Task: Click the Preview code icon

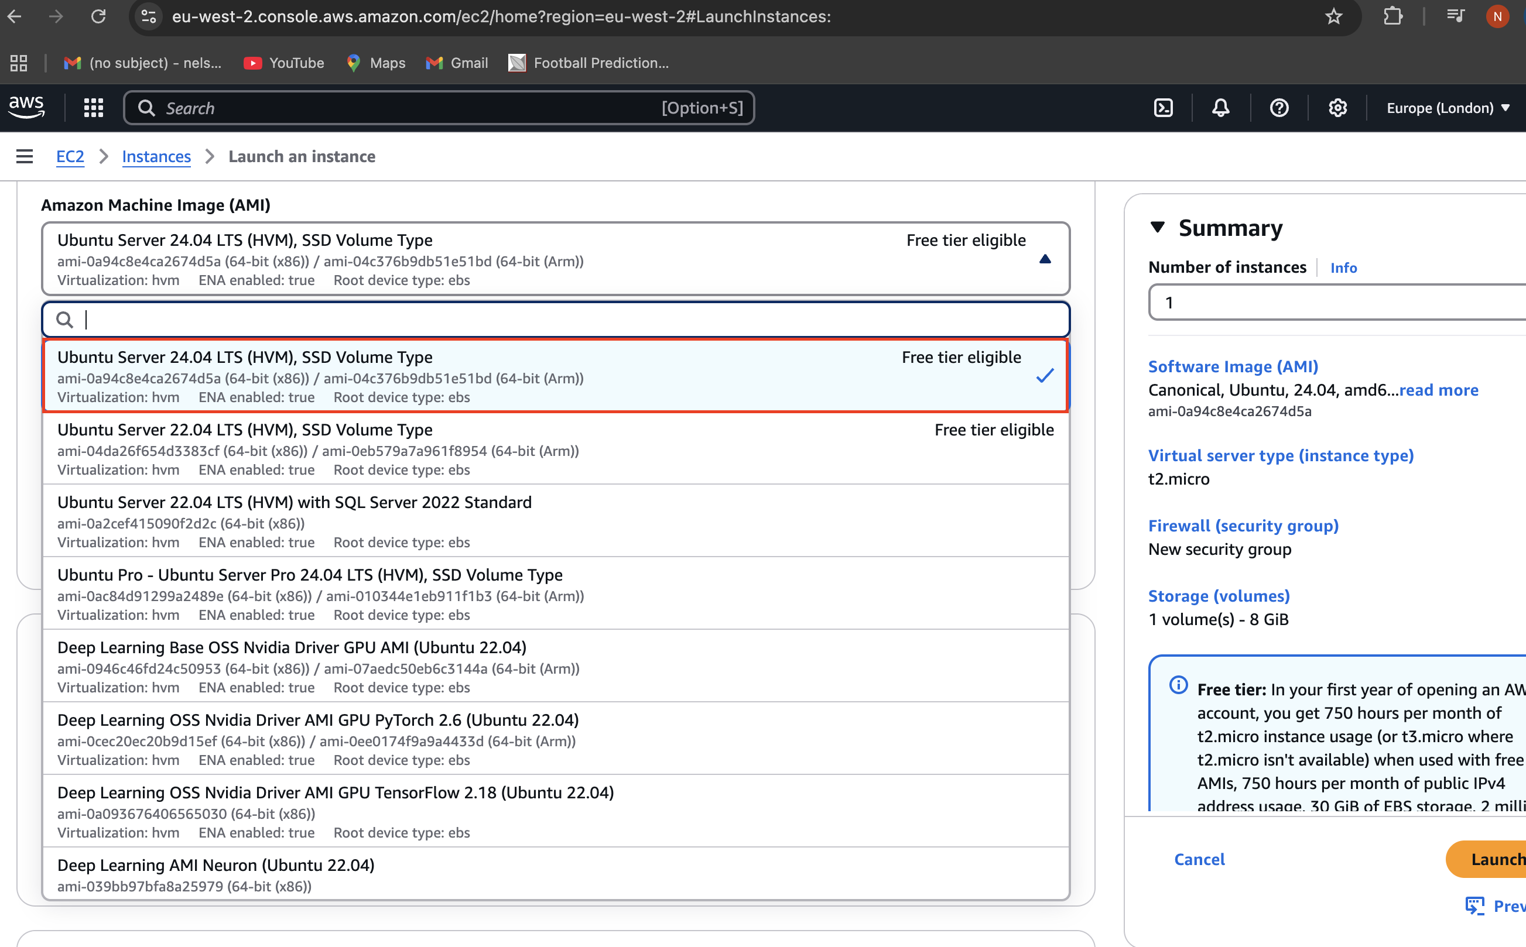Action: pyautogui.click(x=1474, y=905)
